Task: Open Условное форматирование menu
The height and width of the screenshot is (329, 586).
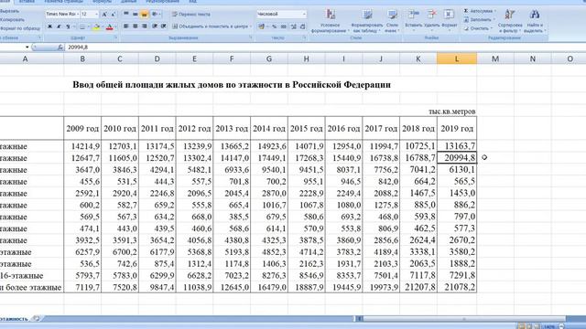Action: 331,21
